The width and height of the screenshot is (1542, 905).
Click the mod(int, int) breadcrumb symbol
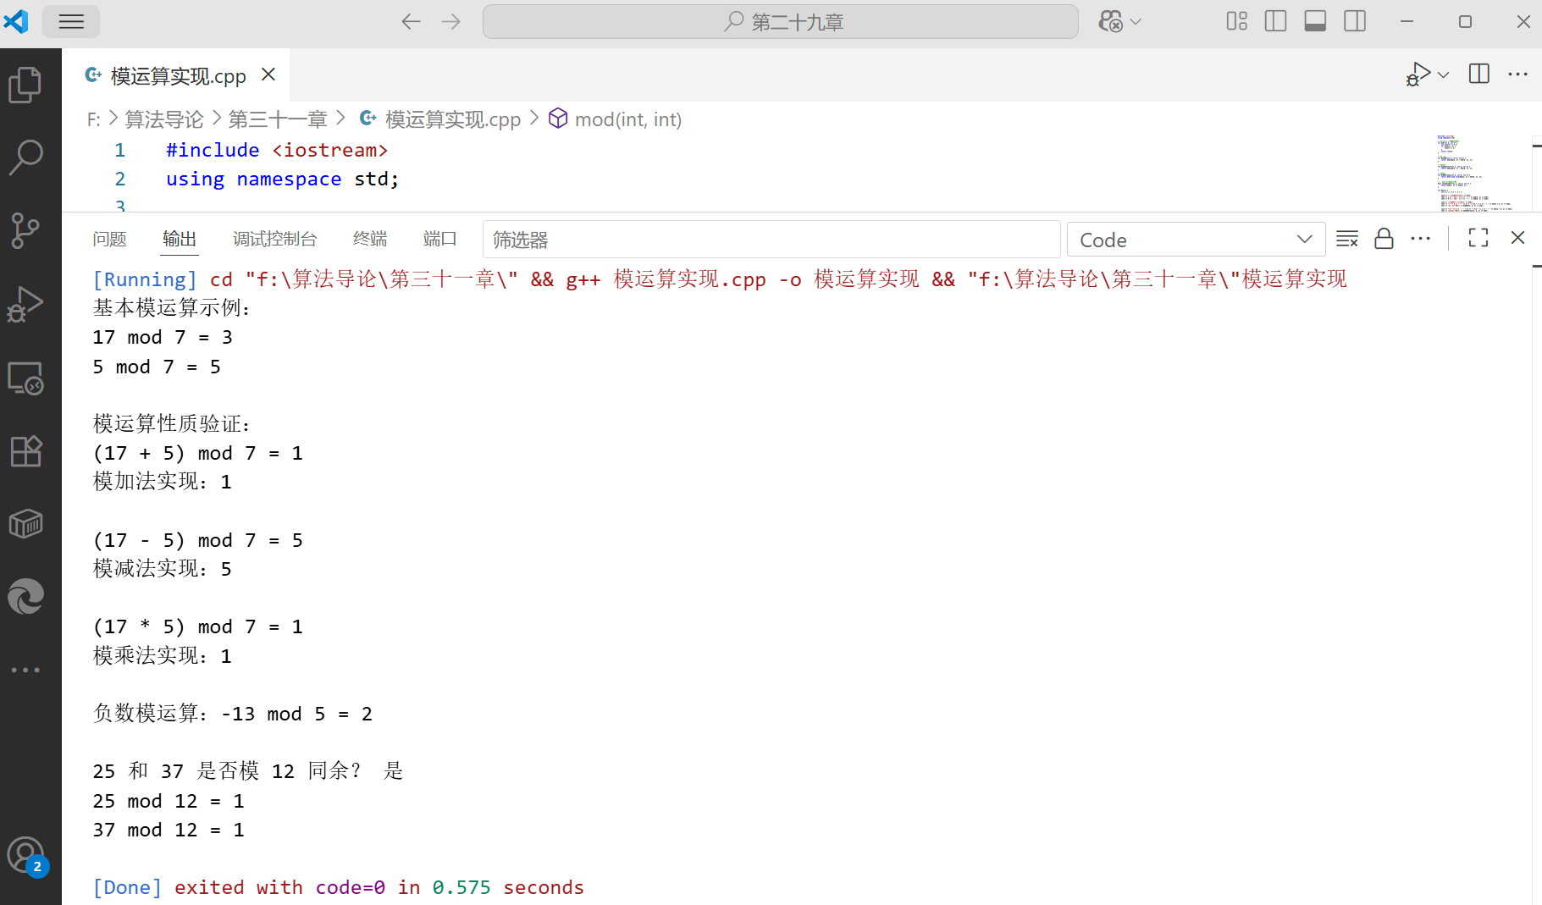tap(627, 119)
